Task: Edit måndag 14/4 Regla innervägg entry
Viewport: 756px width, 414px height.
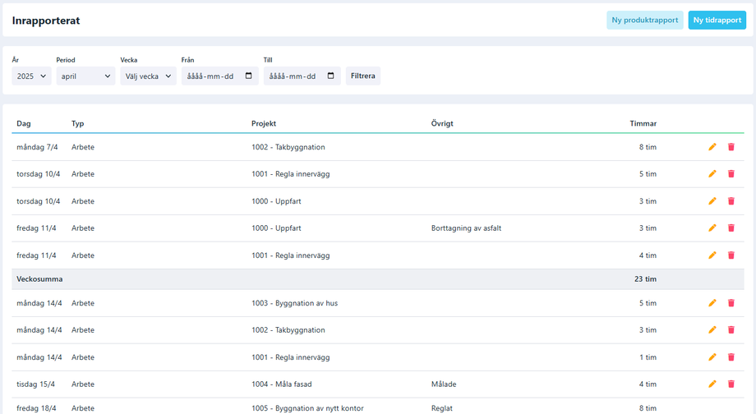Action: pos(712,357)
